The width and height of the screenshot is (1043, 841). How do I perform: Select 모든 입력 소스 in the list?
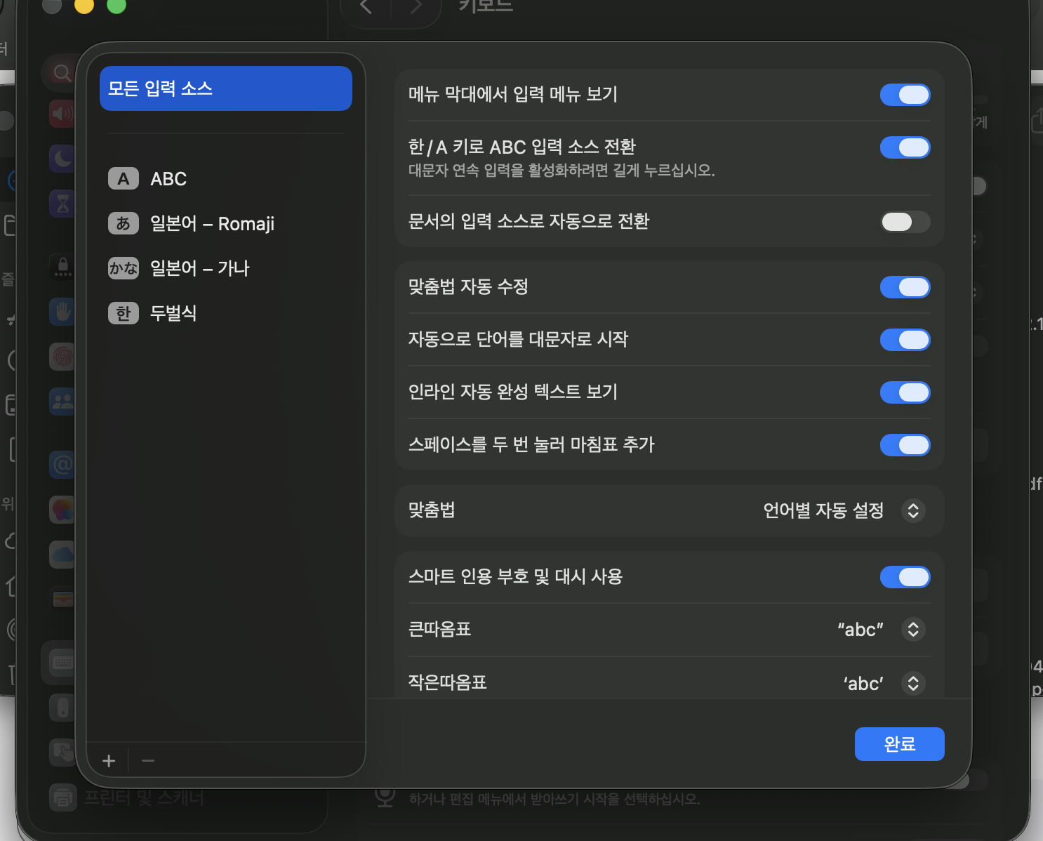(225, 88)
